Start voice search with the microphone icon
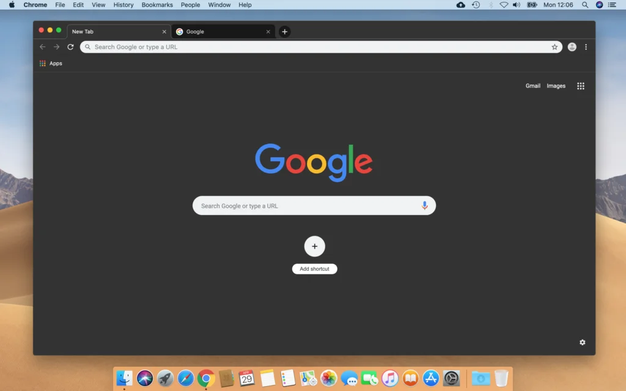 pos(424,205)
